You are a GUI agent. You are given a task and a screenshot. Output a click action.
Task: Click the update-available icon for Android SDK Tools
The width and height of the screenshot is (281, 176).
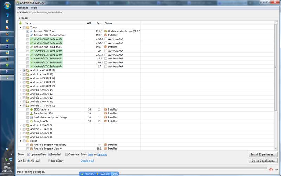106,31
